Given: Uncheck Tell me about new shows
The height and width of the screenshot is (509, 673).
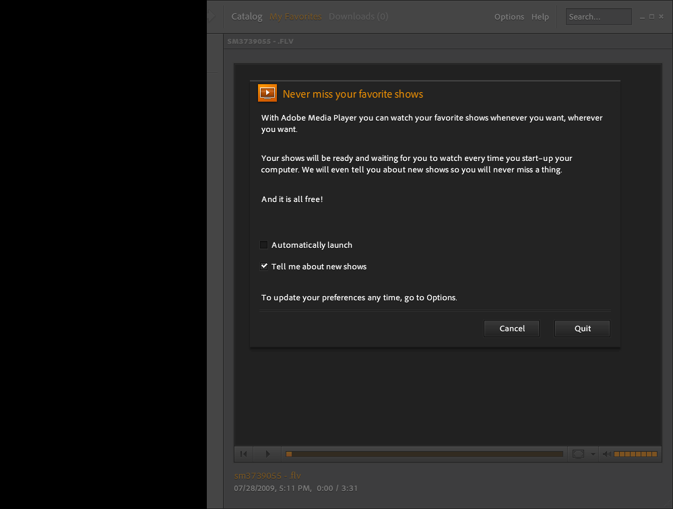Looking at the screenshot, I should pos(264,267).
